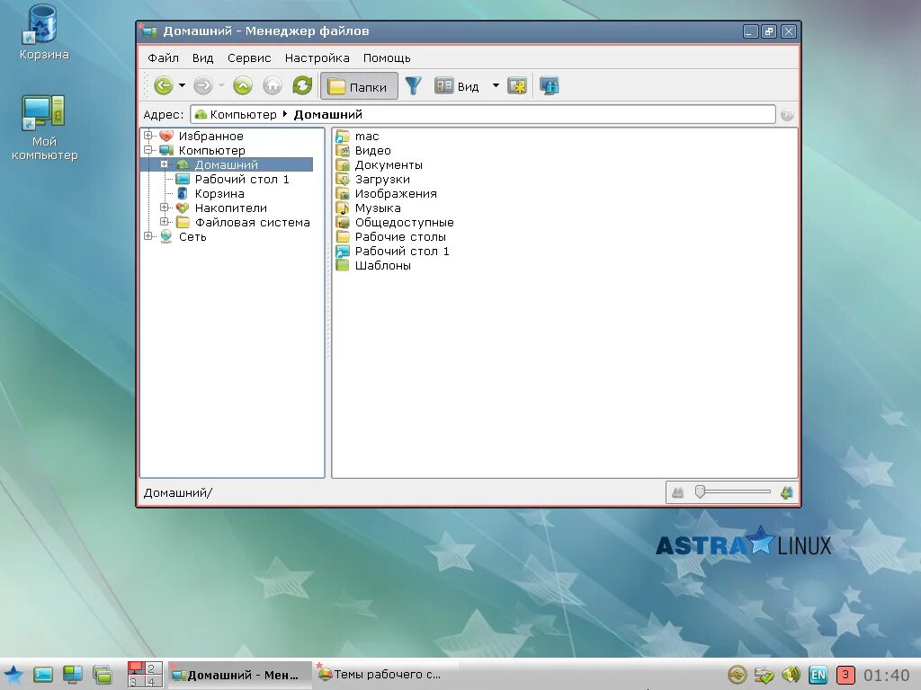Switch to virtual desktop 4 in pager
921x690 pixels.
pos(153,681)
